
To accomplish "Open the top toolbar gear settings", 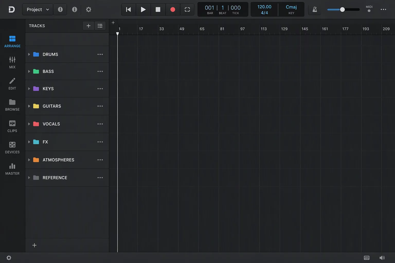I will tap(88, 10).
